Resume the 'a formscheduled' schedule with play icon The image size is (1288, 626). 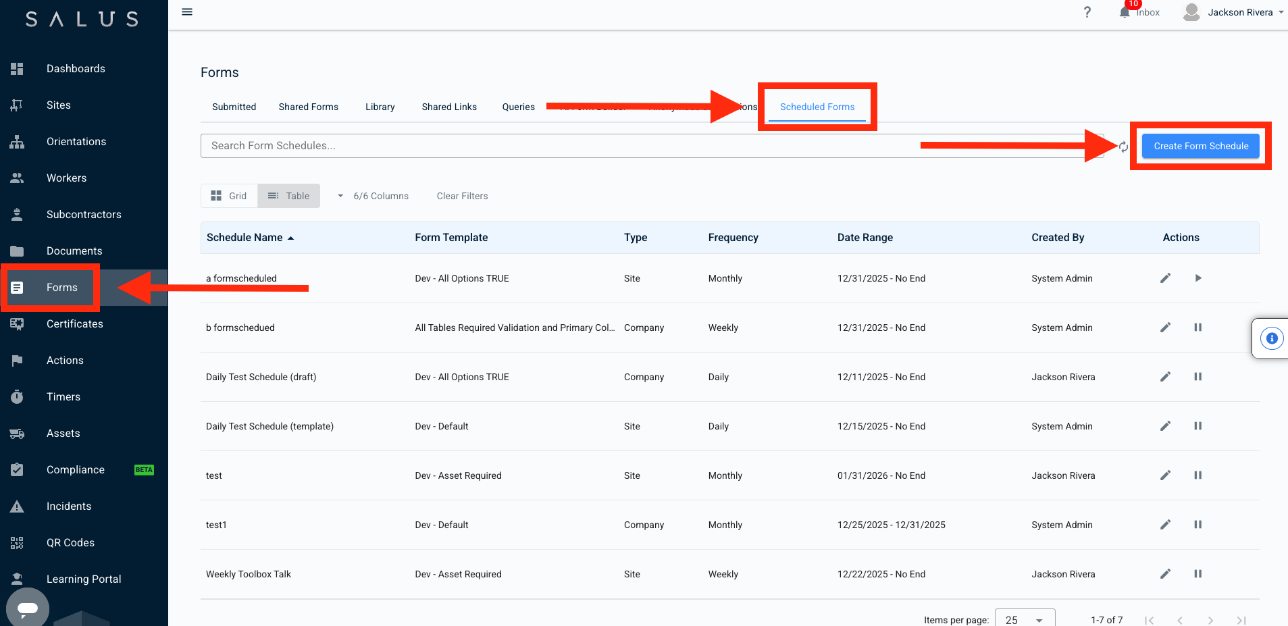pyautogui.click(x=1197, y=278)
